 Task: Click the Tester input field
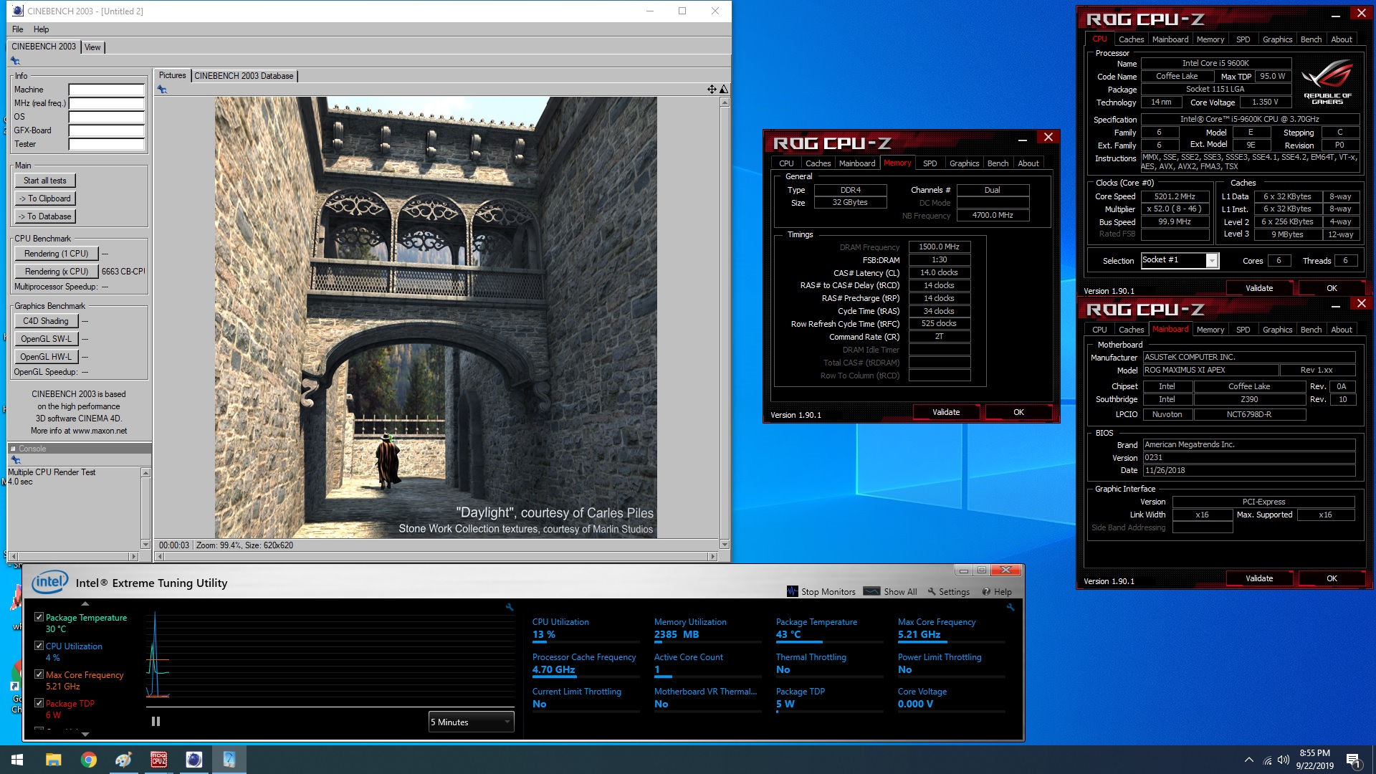pyautogui.click(x=106, y=144)
